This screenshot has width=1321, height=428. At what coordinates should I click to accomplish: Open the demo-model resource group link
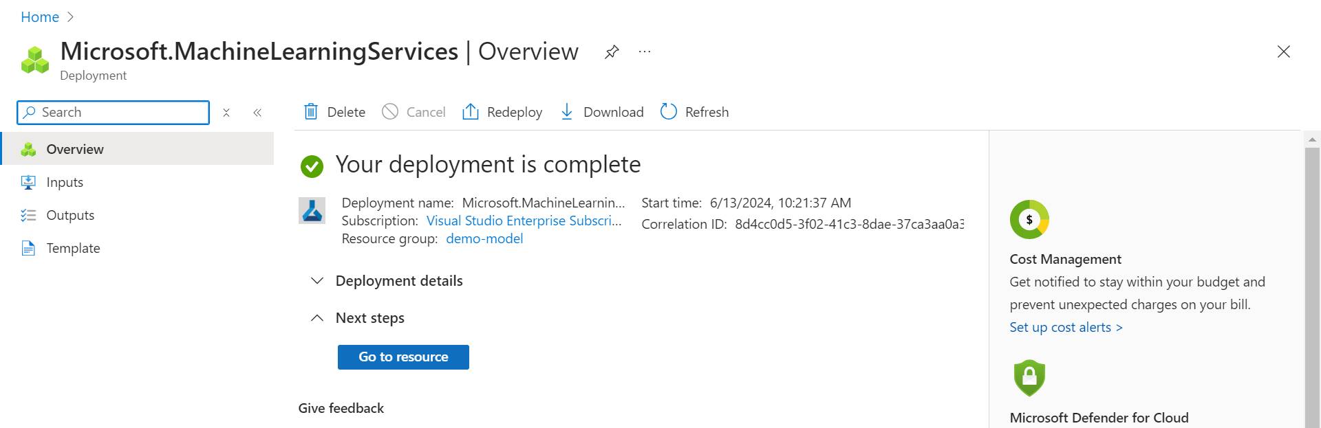tap(484, 238)
